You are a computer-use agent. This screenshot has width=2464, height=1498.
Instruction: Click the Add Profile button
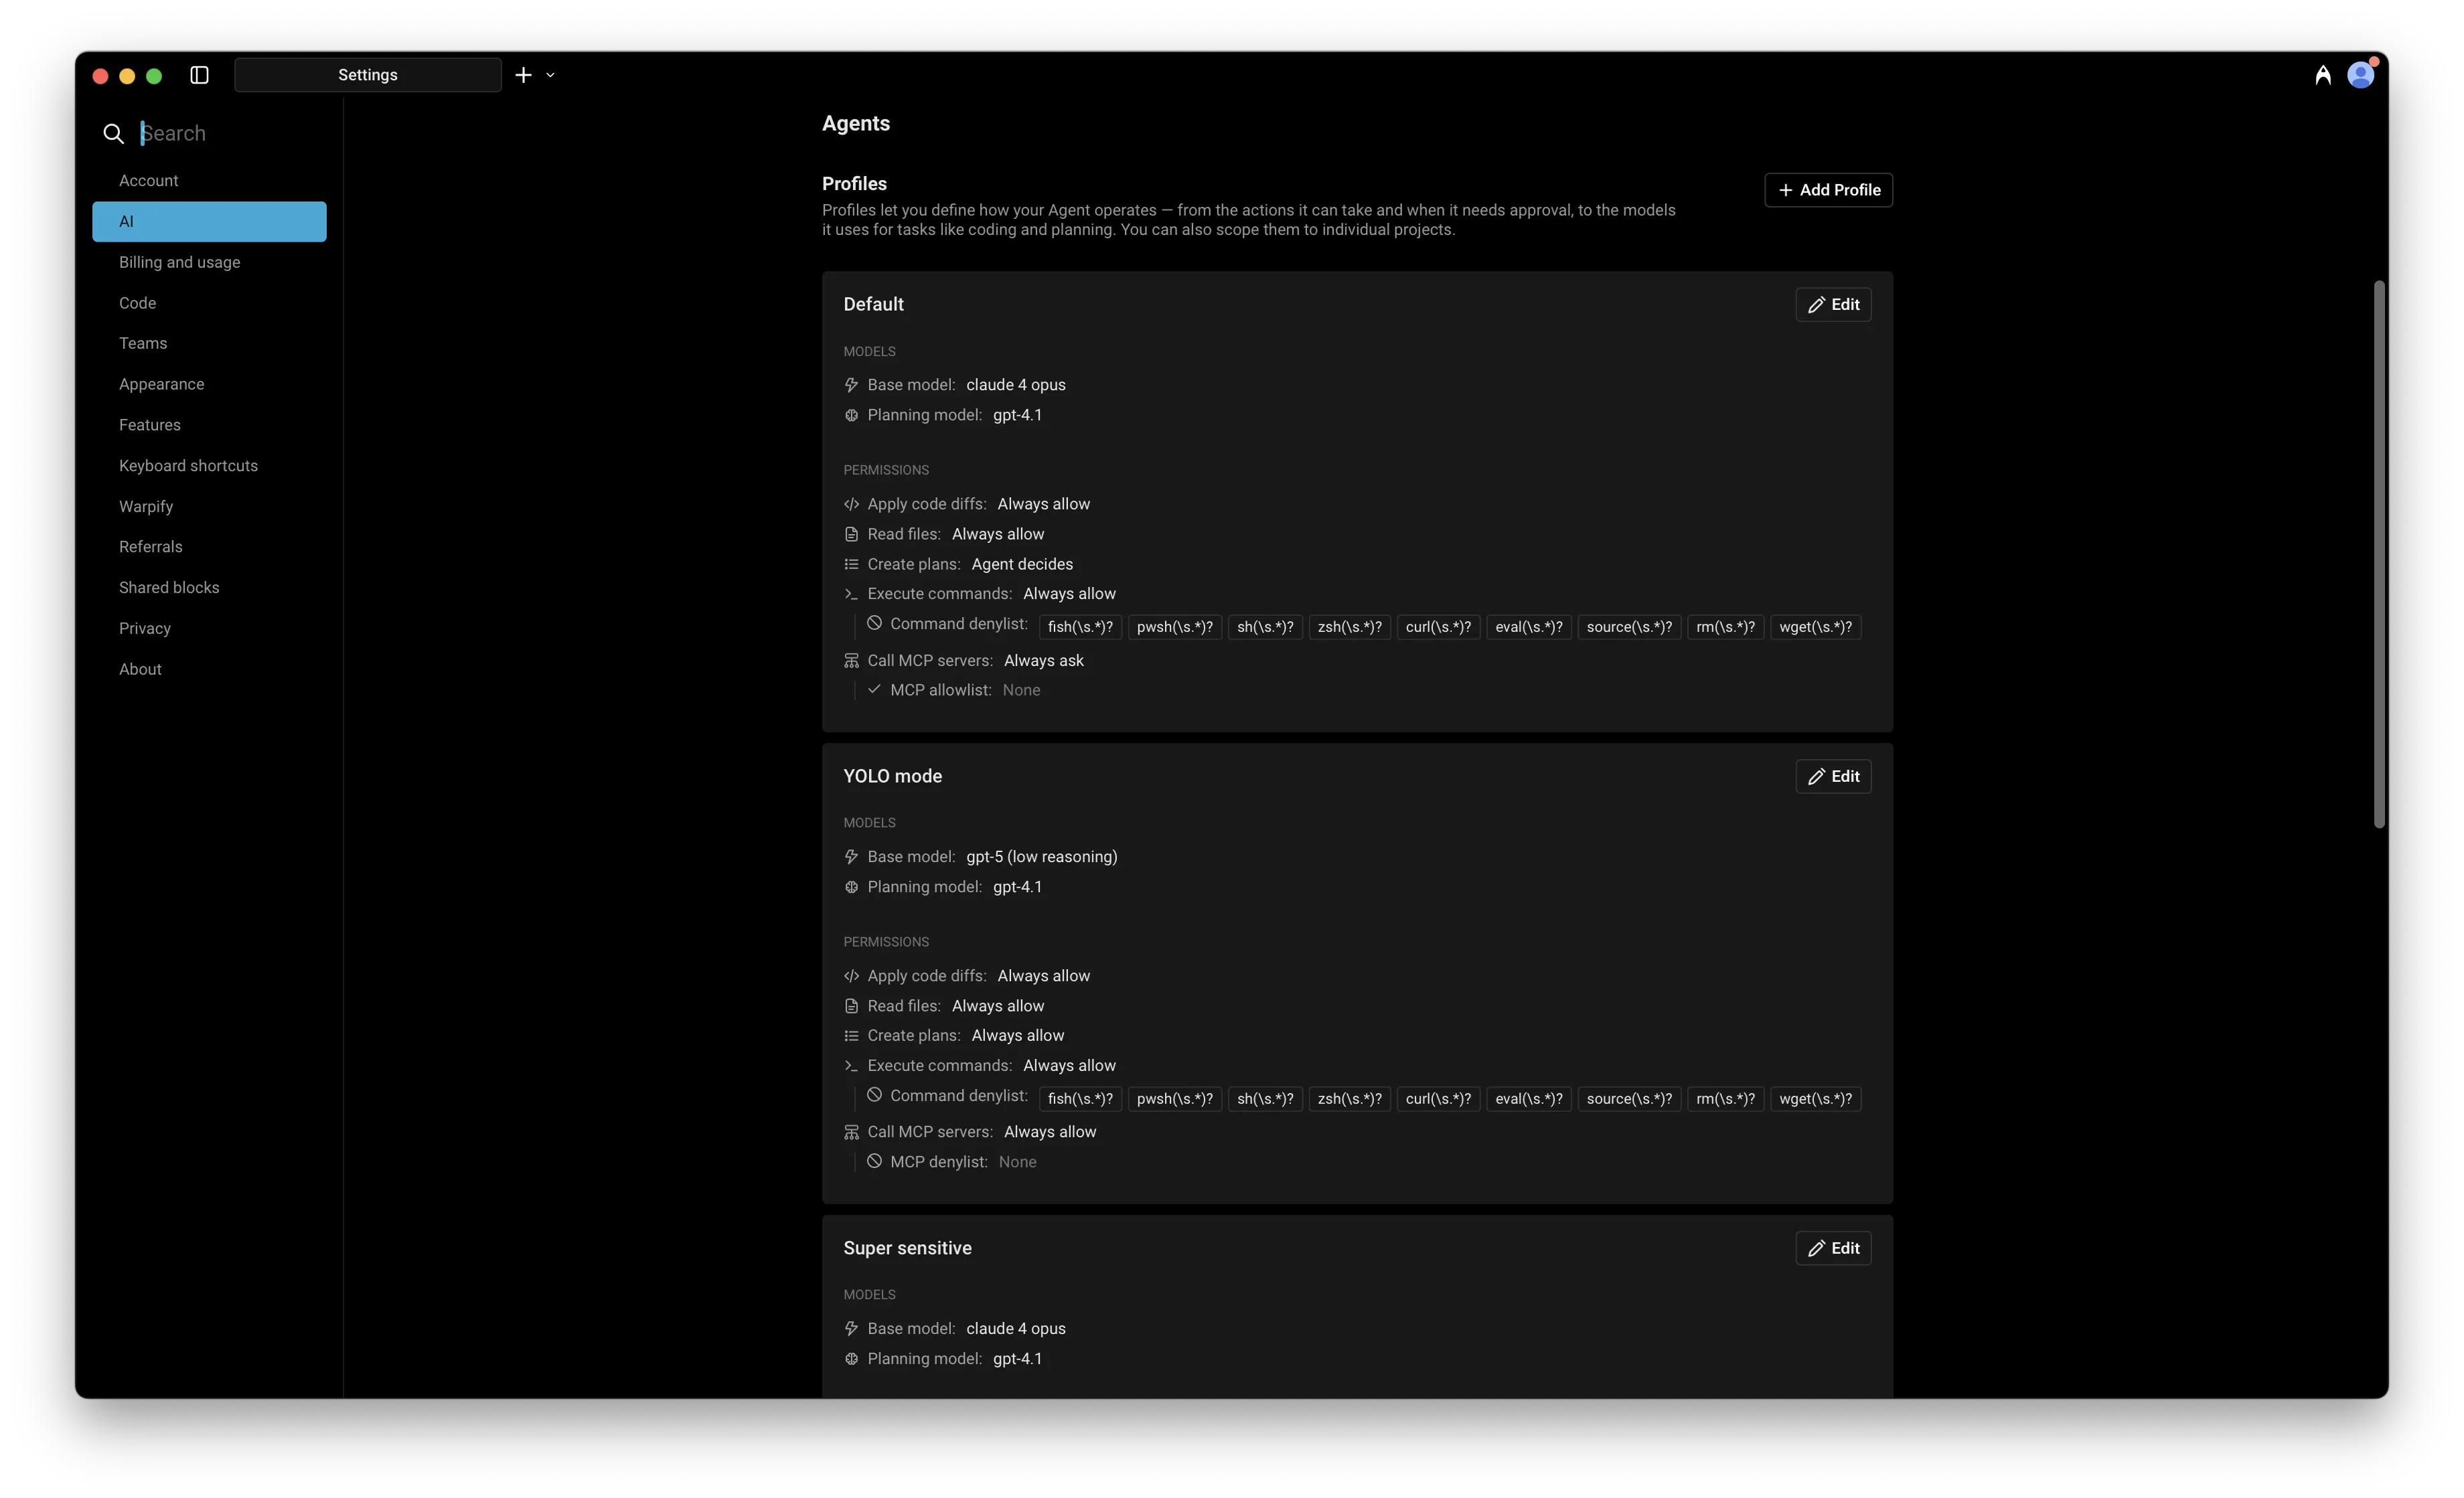pyautogui.click(x=1828, y=189)
